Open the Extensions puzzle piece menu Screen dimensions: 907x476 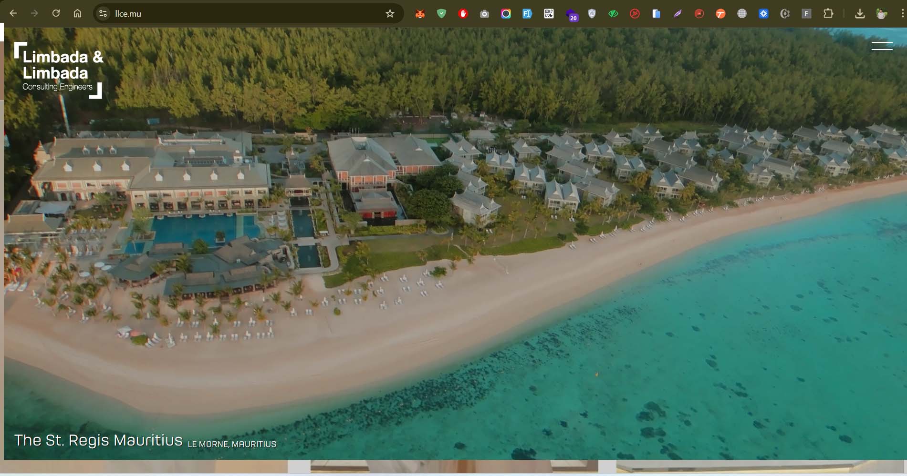pyautogui.click(x=828, y=14)
